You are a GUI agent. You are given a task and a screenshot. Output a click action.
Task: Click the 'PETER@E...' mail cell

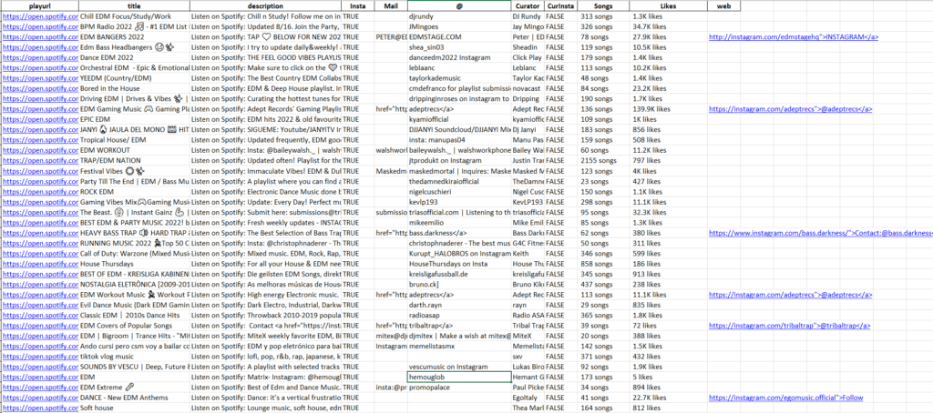390,37
